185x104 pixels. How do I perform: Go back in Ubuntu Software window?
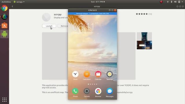pos(12,6)
